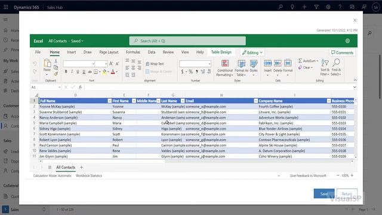The height and width of the screenshot is (215, 382).
Task: Open Conditional Formatting menu
Action: pyautogui.click(x=225, y=68)
